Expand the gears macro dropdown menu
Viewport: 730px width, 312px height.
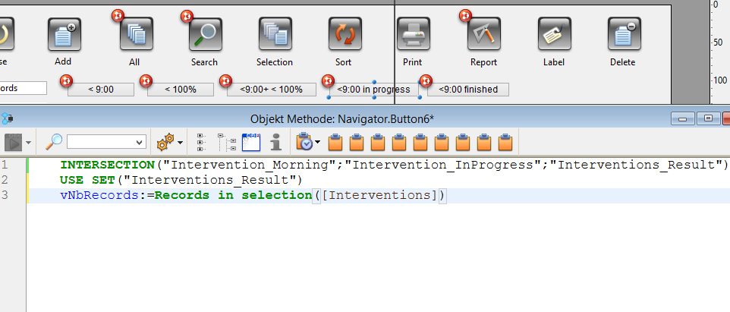pos(180,142)
